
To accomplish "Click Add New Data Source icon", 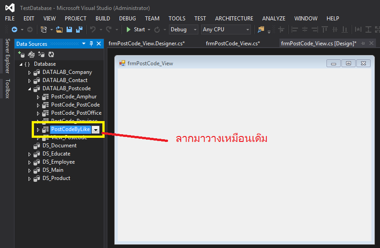I will tap(21, 54).
